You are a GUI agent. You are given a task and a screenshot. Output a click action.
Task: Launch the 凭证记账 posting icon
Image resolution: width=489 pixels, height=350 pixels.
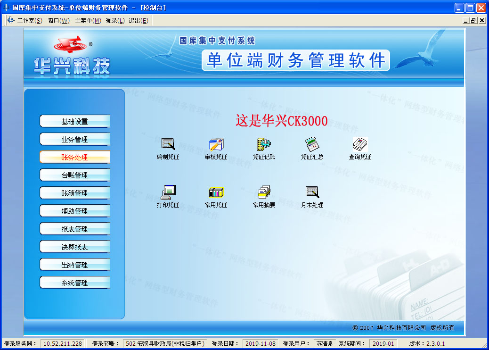[x=264, y=149]
